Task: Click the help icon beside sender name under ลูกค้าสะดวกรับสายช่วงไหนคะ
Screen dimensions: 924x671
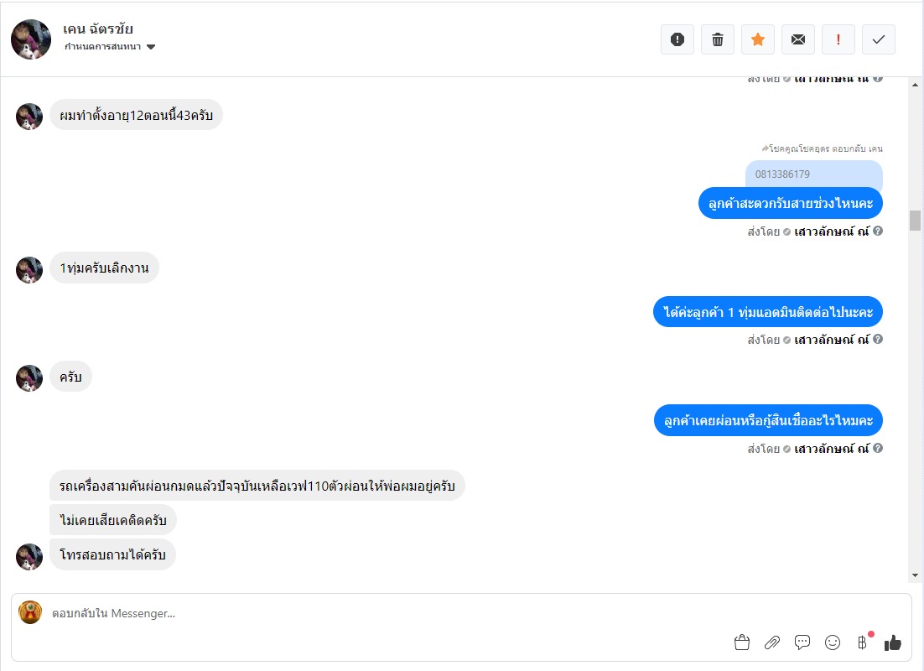Action: 877,231
